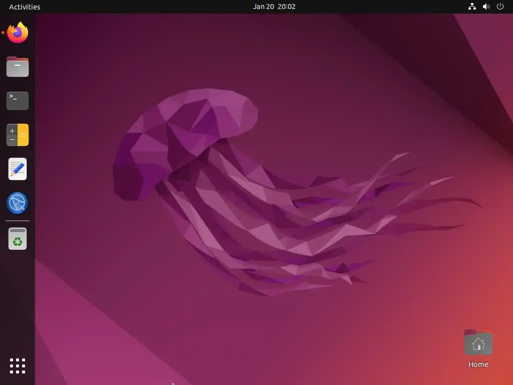
Task: Open the Home folder on desktop
Action: pyautogui.click(x=478, y=342)
